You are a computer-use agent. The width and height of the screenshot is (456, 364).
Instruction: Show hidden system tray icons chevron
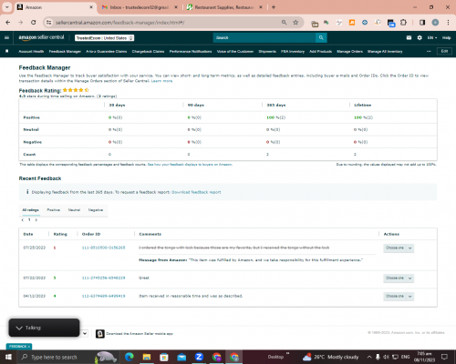[x=369, y=357]
